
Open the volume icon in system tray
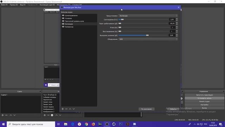(198, 124)
